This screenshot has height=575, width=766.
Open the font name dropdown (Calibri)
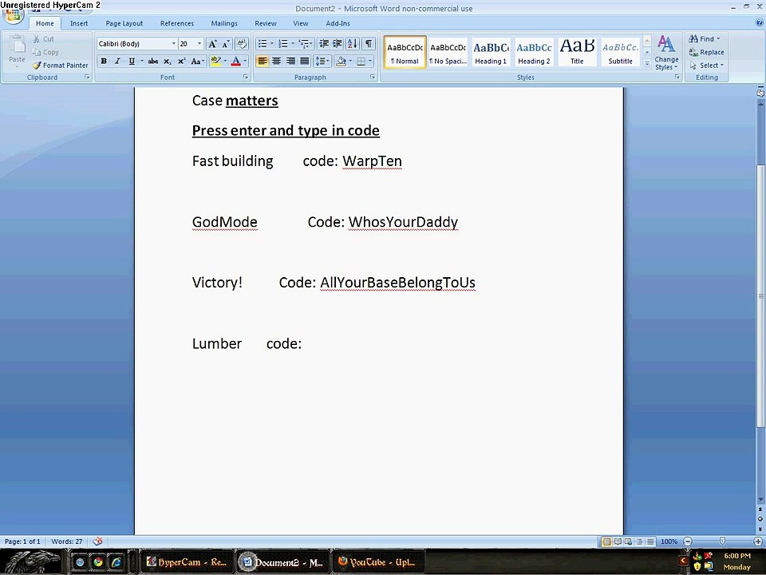coord(173,43)
